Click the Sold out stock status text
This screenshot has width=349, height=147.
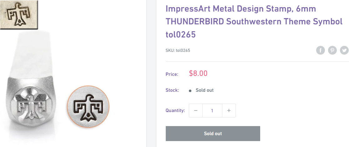pyautogui.click(x=205, y=90)
